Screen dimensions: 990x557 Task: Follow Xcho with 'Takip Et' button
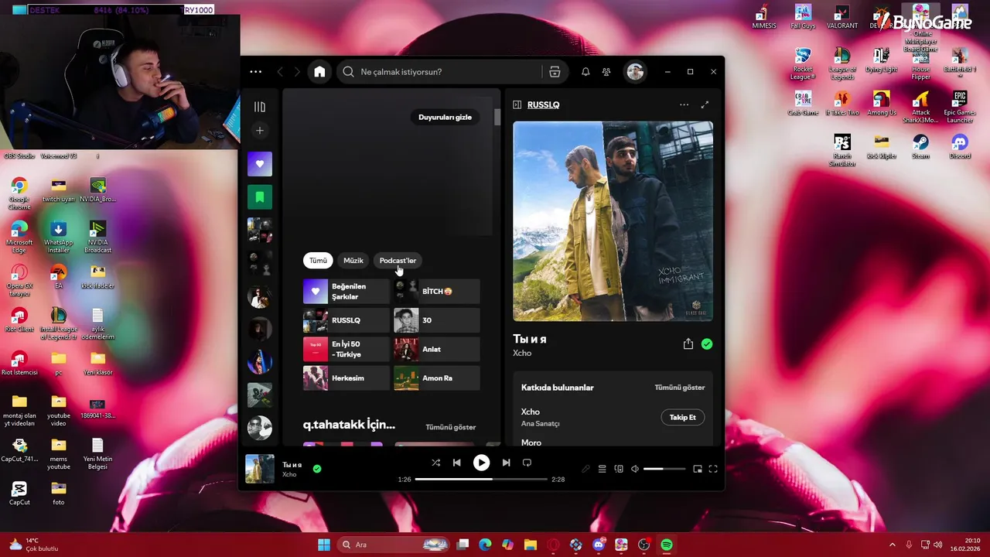pyautogui.click(x=683, y=417)
